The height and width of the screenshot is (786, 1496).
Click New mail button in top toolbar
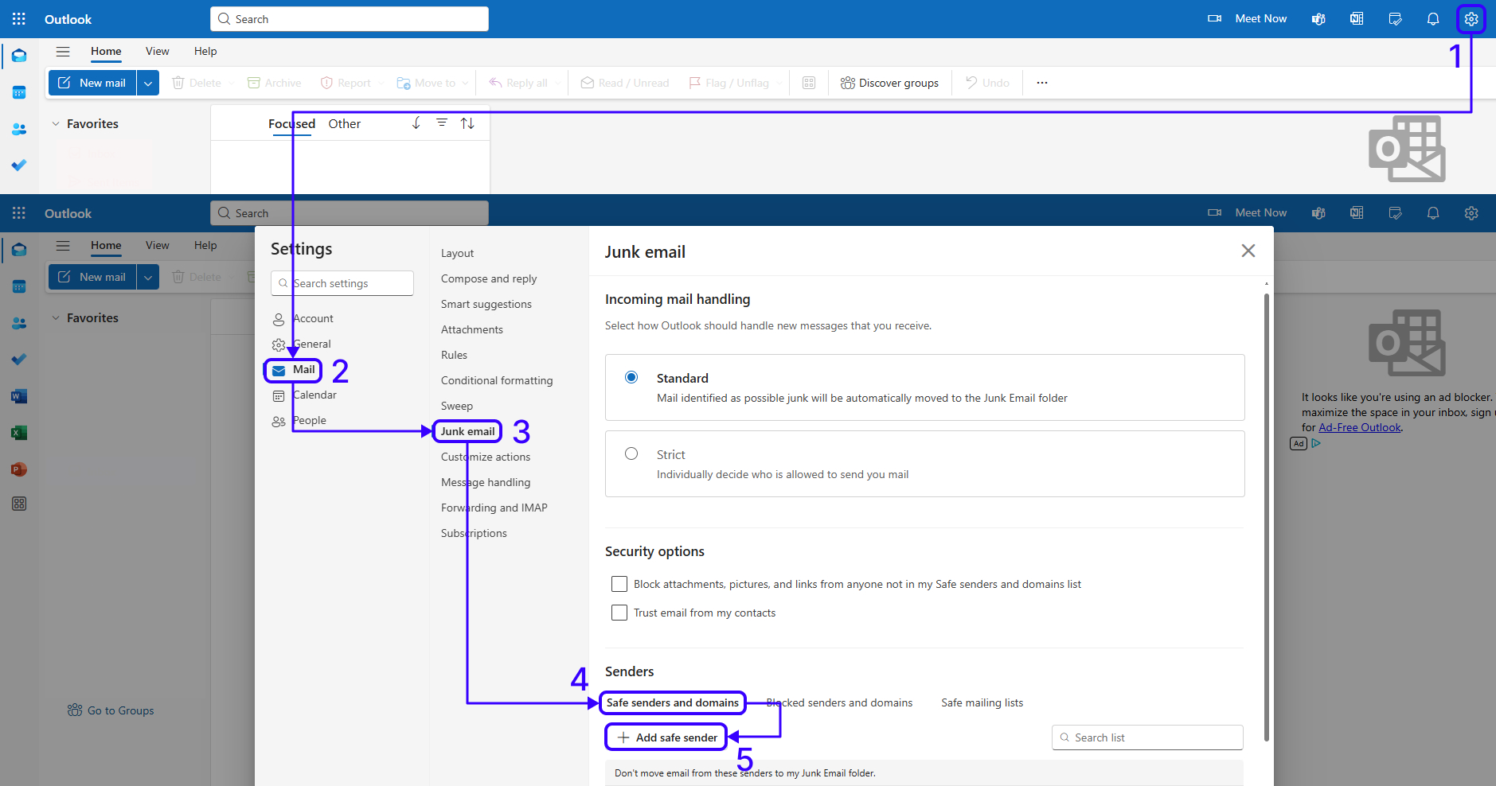92,83
